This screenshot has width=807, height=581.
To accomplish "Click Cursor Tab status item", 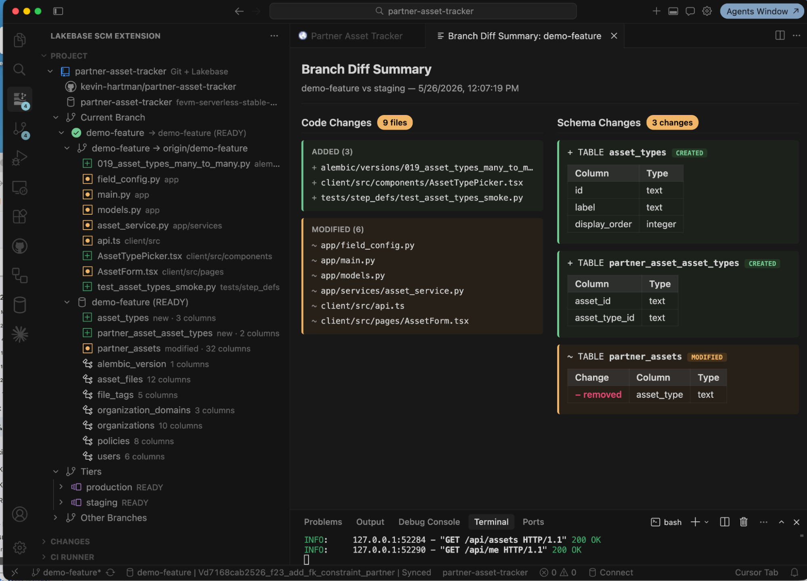I will (756, 572).
